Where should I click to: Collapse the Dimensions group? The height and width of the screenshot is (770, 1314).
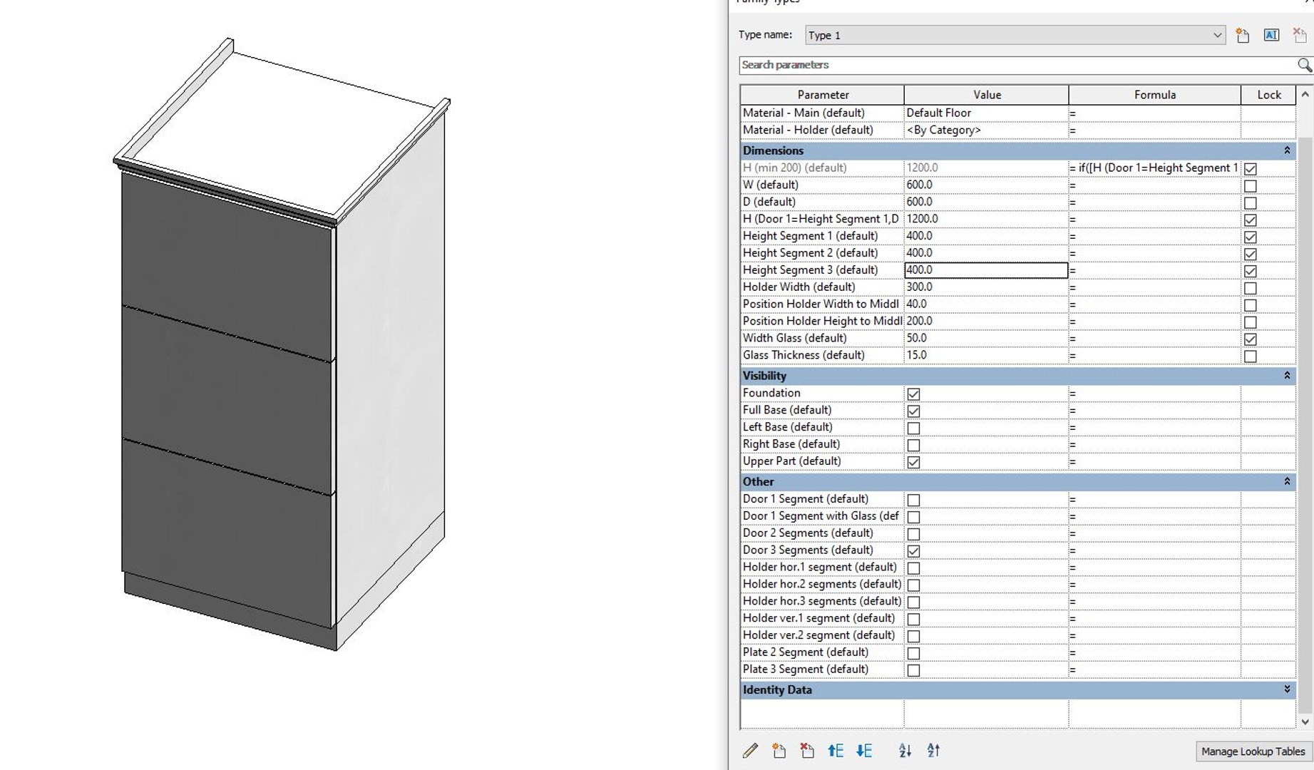pos(1287,150)
